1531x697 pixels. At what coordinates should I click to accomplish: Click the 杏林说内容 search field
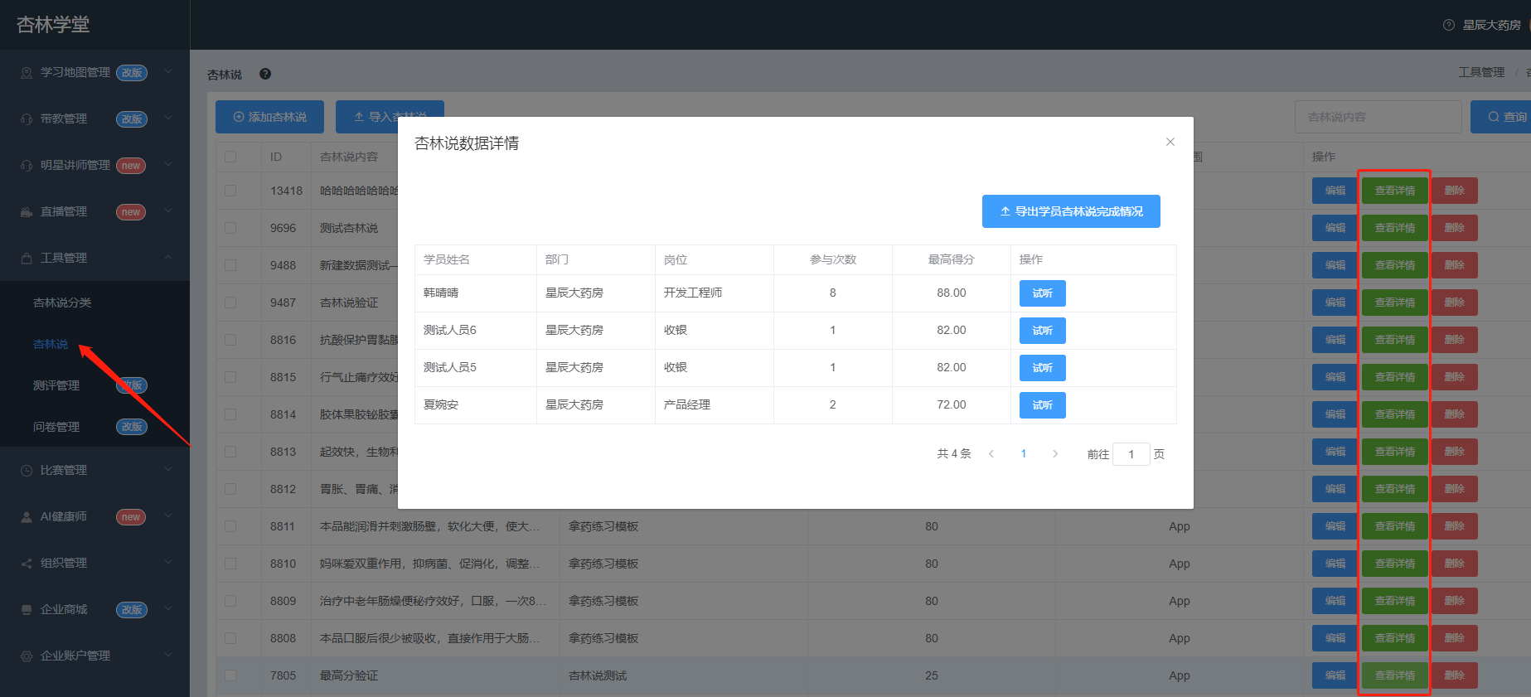pyautogui.click(x=1378, y=117)
